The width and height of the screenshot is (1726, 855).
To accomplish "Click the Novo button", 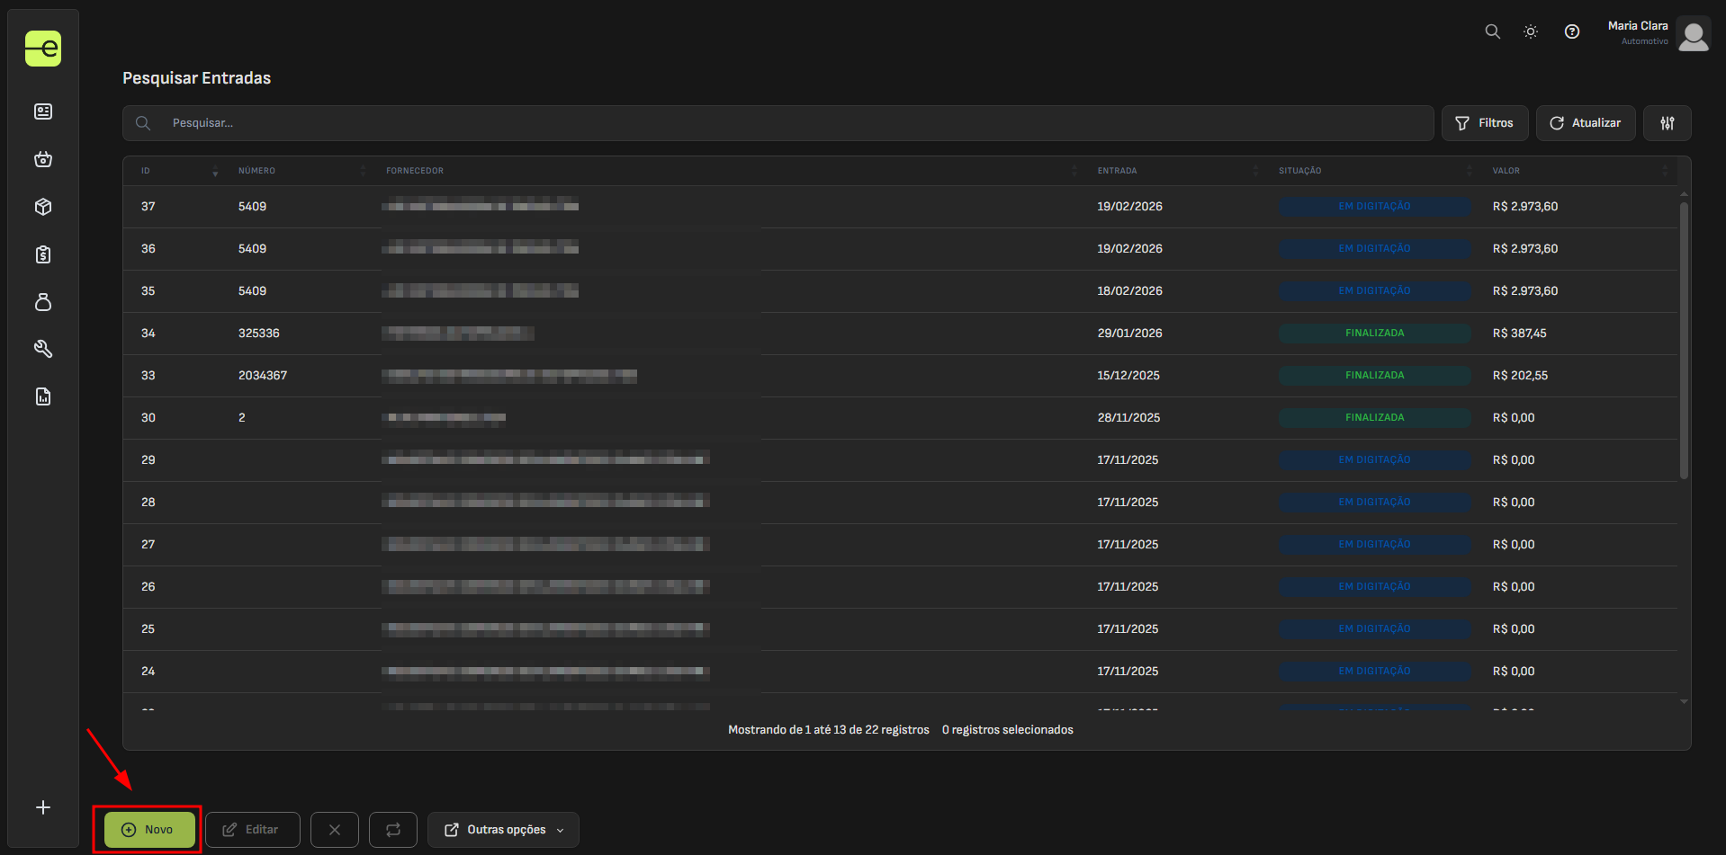I will [x=149, y=830].
